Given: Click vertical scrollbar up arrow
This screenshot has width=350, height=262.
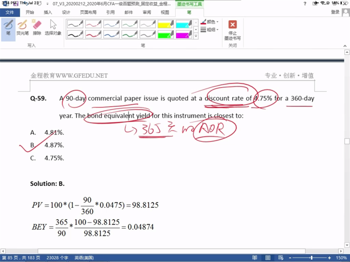Looking at the screenshot, I should [x=347, y=52].
